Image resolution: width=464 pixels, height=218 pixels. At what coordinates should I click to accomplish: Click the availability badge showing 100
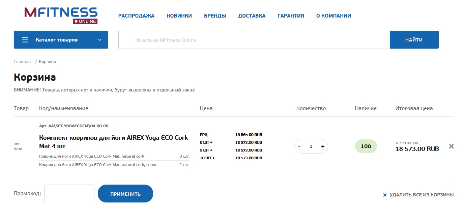pyautogui.click(x=366, y=146)
